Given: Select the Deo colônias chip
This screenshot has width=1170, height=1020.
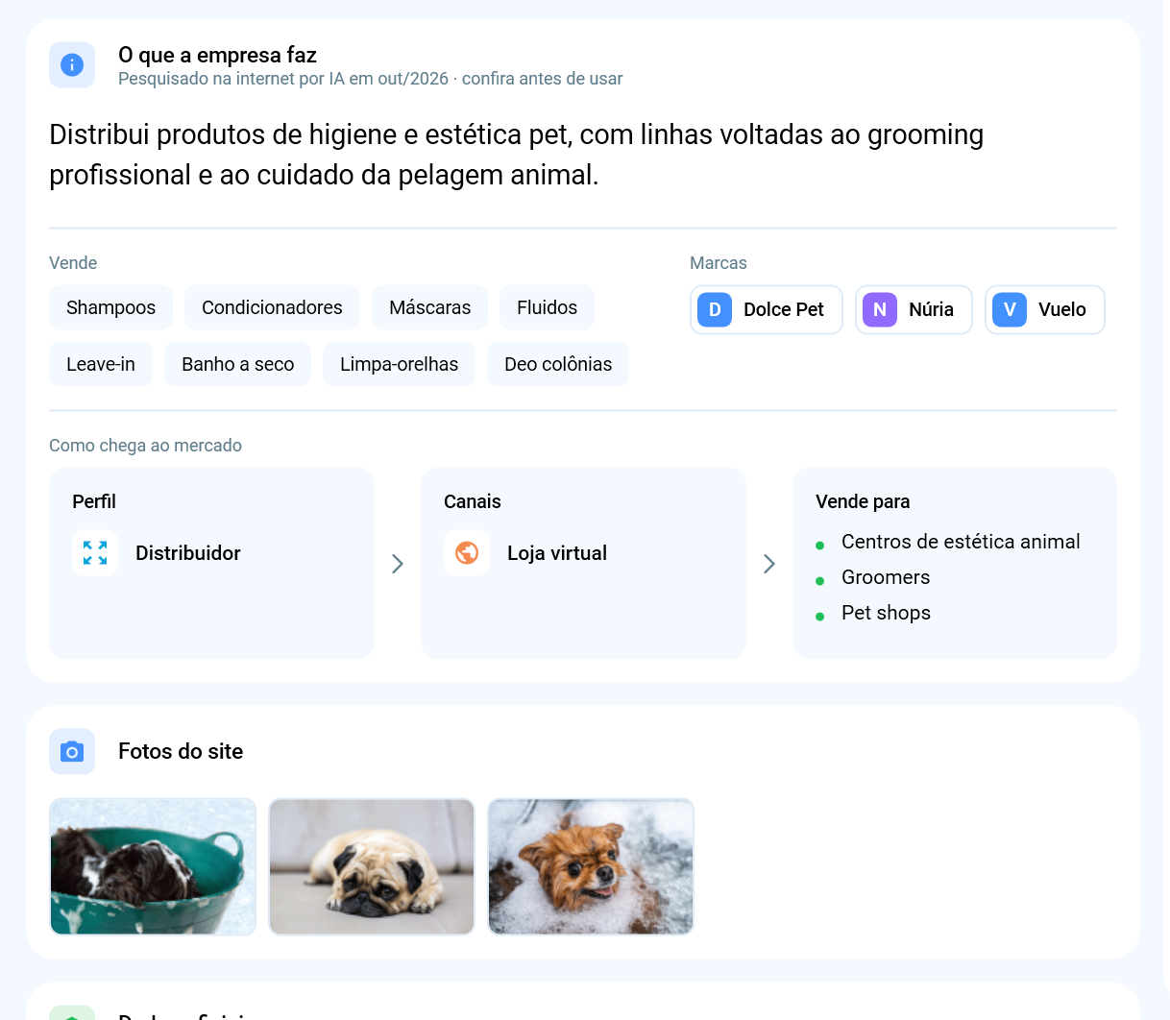Looking at the screenshot, I should click(558, 364).
